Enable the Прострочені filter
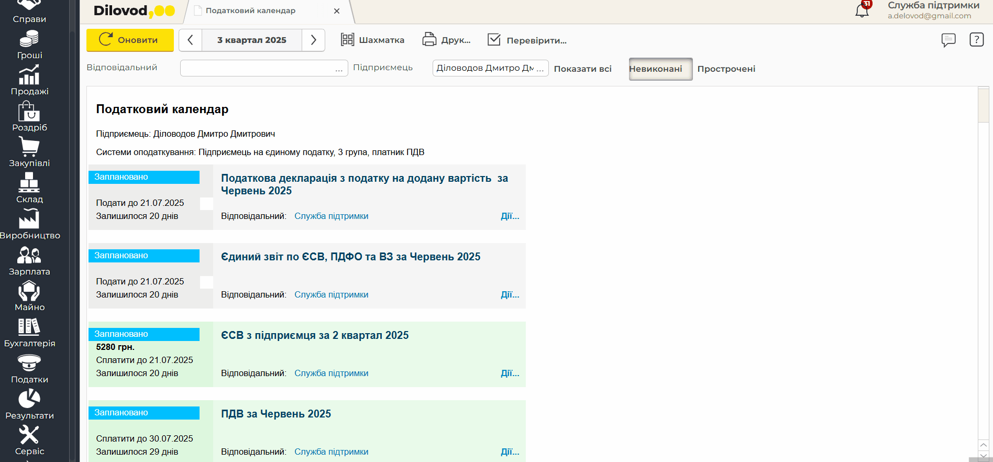This screenshot has height=462, width=993. [726, 69]
